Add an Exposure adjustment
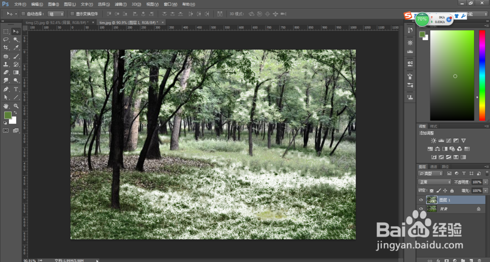 tap(456, 141)
